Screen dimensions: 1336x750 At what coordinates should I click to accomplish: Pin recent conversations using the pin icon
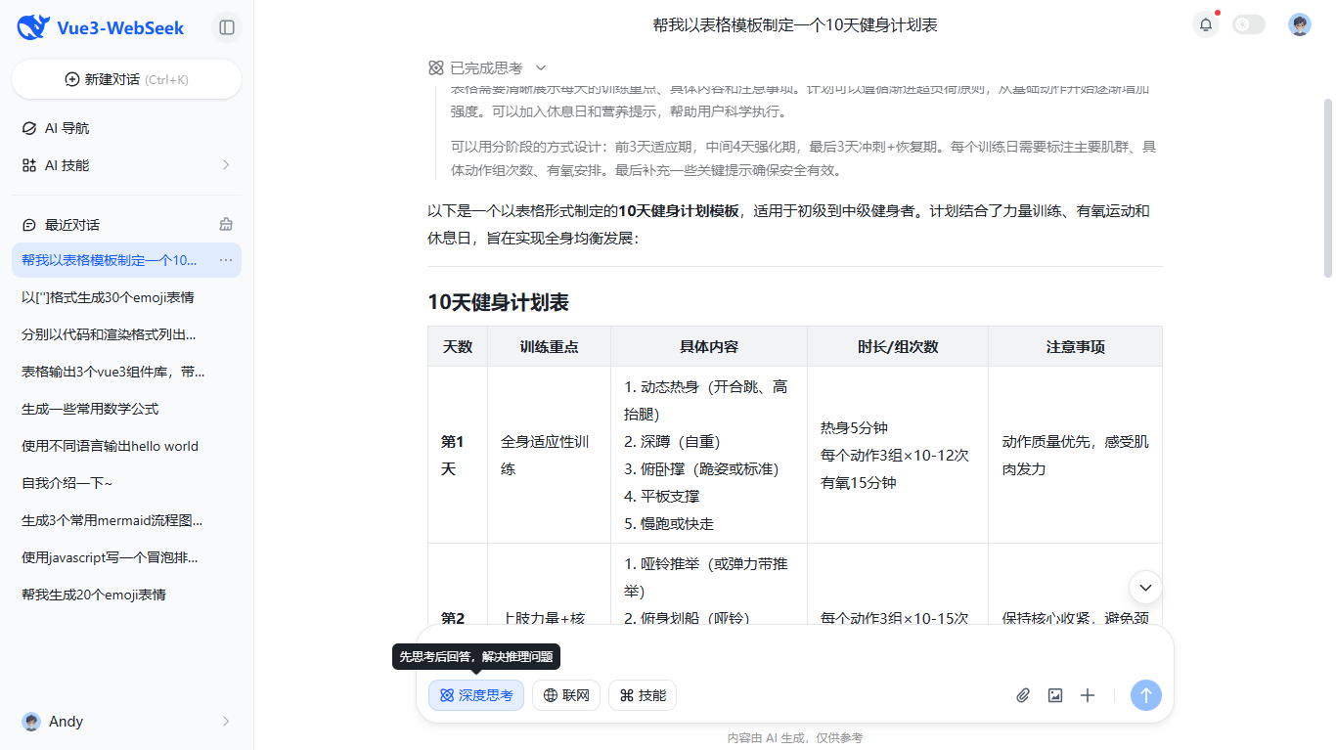coord(225,224)
